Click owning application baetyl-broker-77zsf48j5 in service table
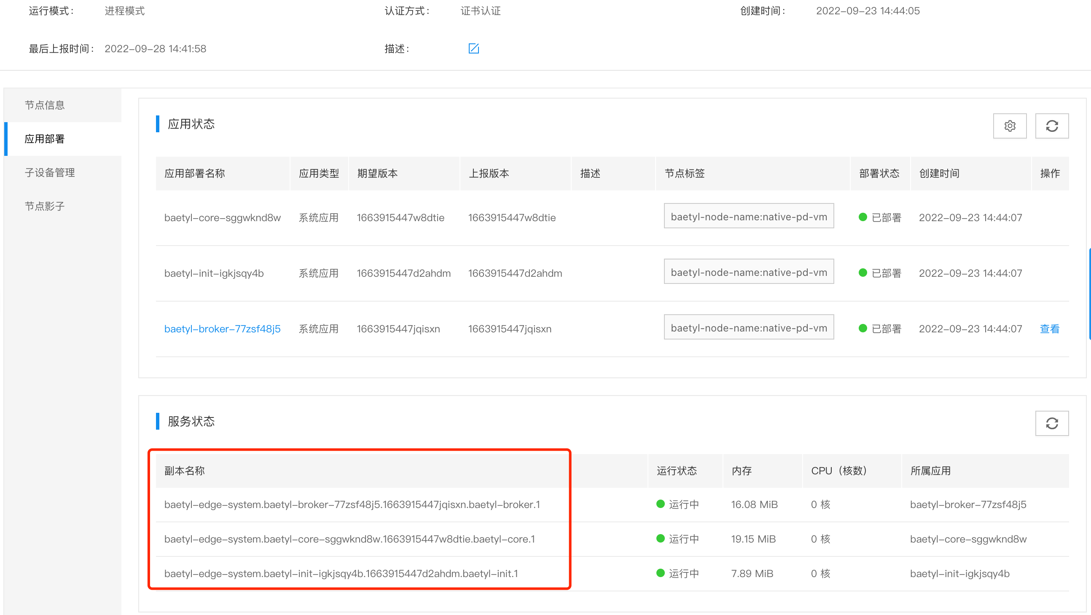The width and height of the screenshot is (1091, 615). (968, 505)
